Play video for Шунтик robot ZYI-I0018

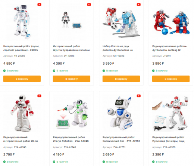point(89,4)
